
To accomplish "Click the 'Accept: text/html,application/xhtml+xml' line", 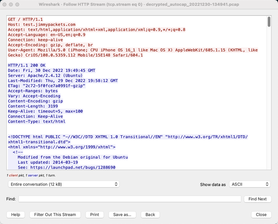I will [x=97, y=30].
